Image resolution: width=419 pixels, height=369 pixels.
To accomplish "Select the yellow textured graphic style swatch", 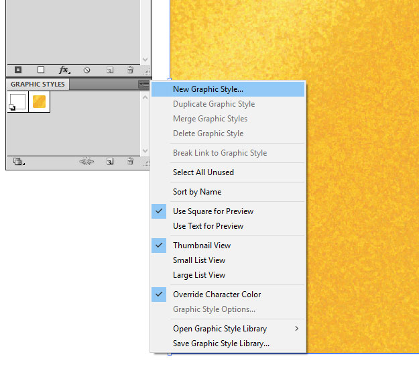I will pyautogui.click(x=40, y=102).
